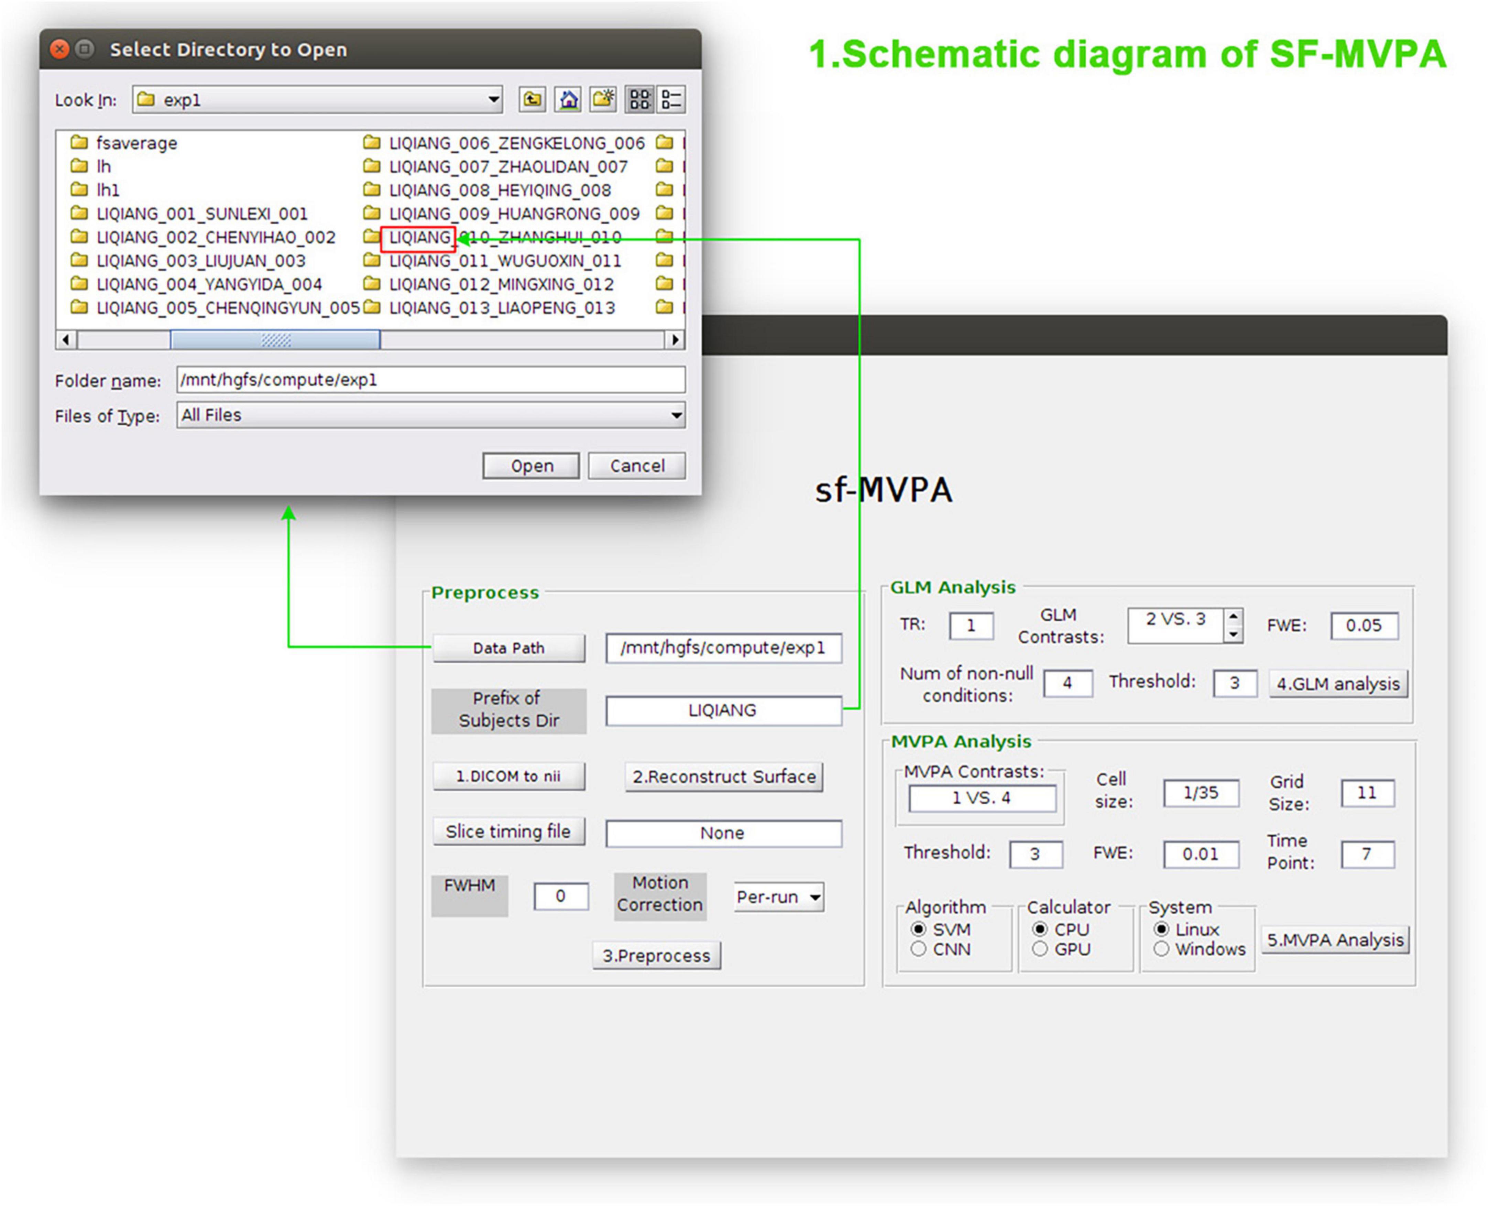Select the fsaverage folder
This screenshot has width=1488, height=1206.
click(x=124, y=143)
